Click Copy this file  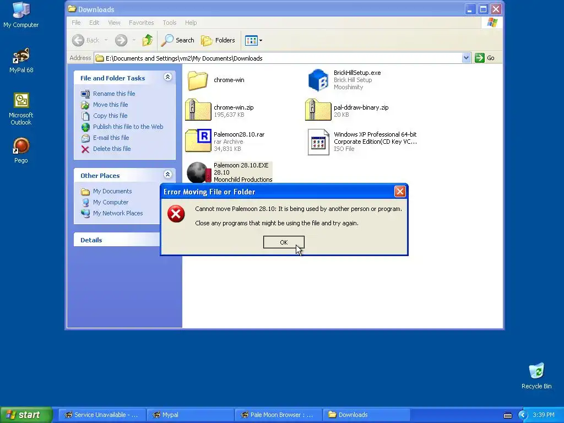[110, 116]
